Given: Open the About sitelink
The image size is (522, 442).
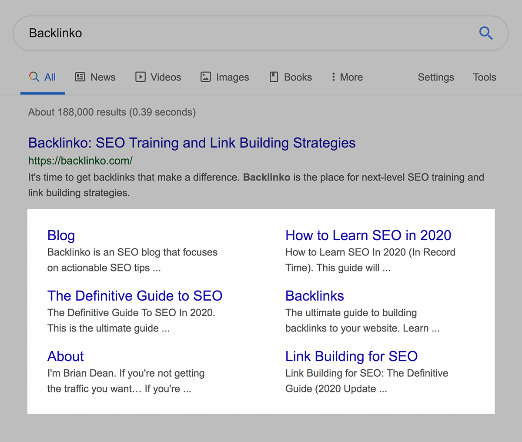Looking at the screenshot, I should pos(65,356).
